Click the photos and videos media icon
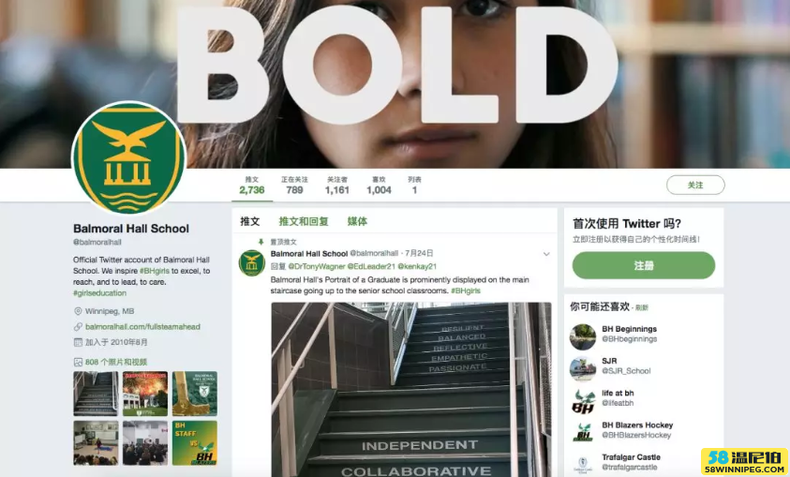 tap(78, 362)
